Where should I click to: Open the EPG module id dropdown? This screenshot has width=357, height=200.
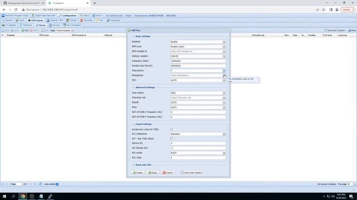click(x=224, y=51)
